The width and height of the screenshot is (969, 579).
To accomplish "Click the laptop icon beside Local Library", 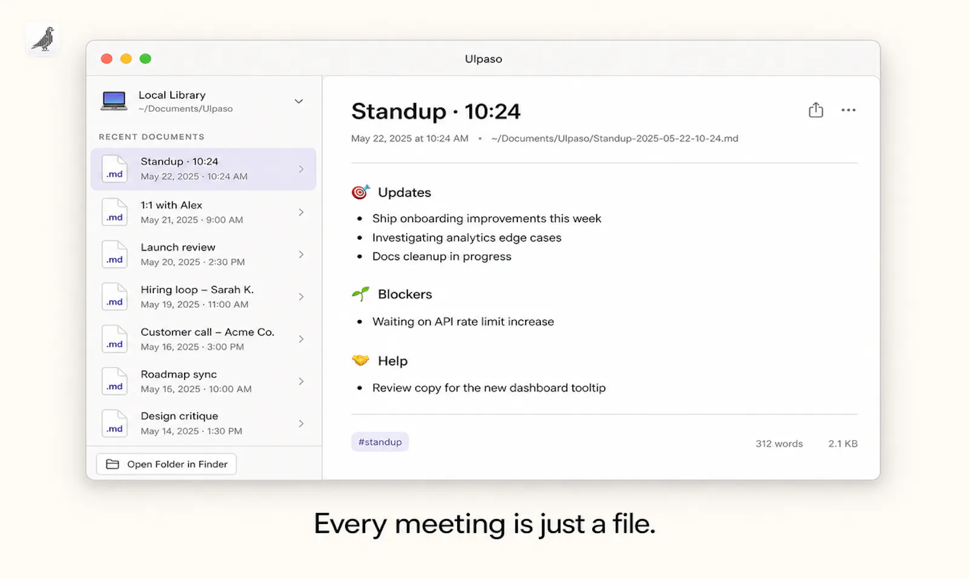I will coord(114,101).
